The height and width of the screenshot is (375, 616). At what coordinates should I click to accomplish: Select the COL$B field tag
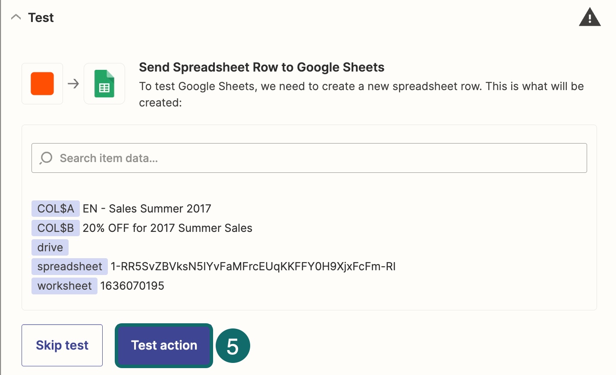click(55, 228)
